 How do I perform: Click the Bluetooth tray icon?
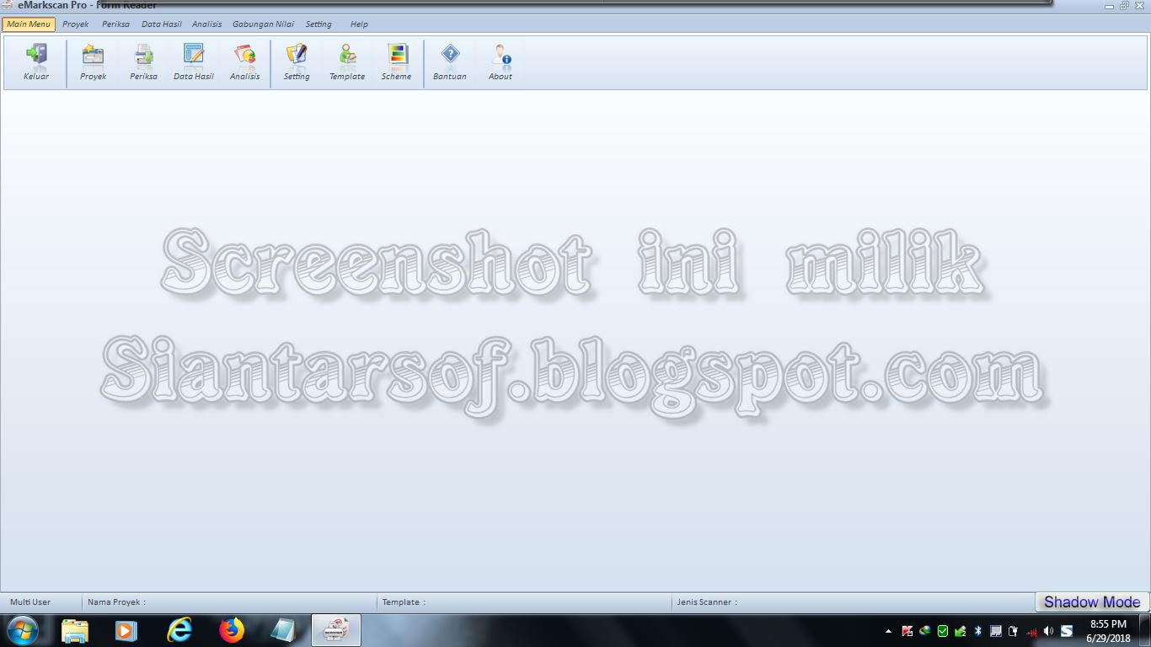tap(978, 631)
